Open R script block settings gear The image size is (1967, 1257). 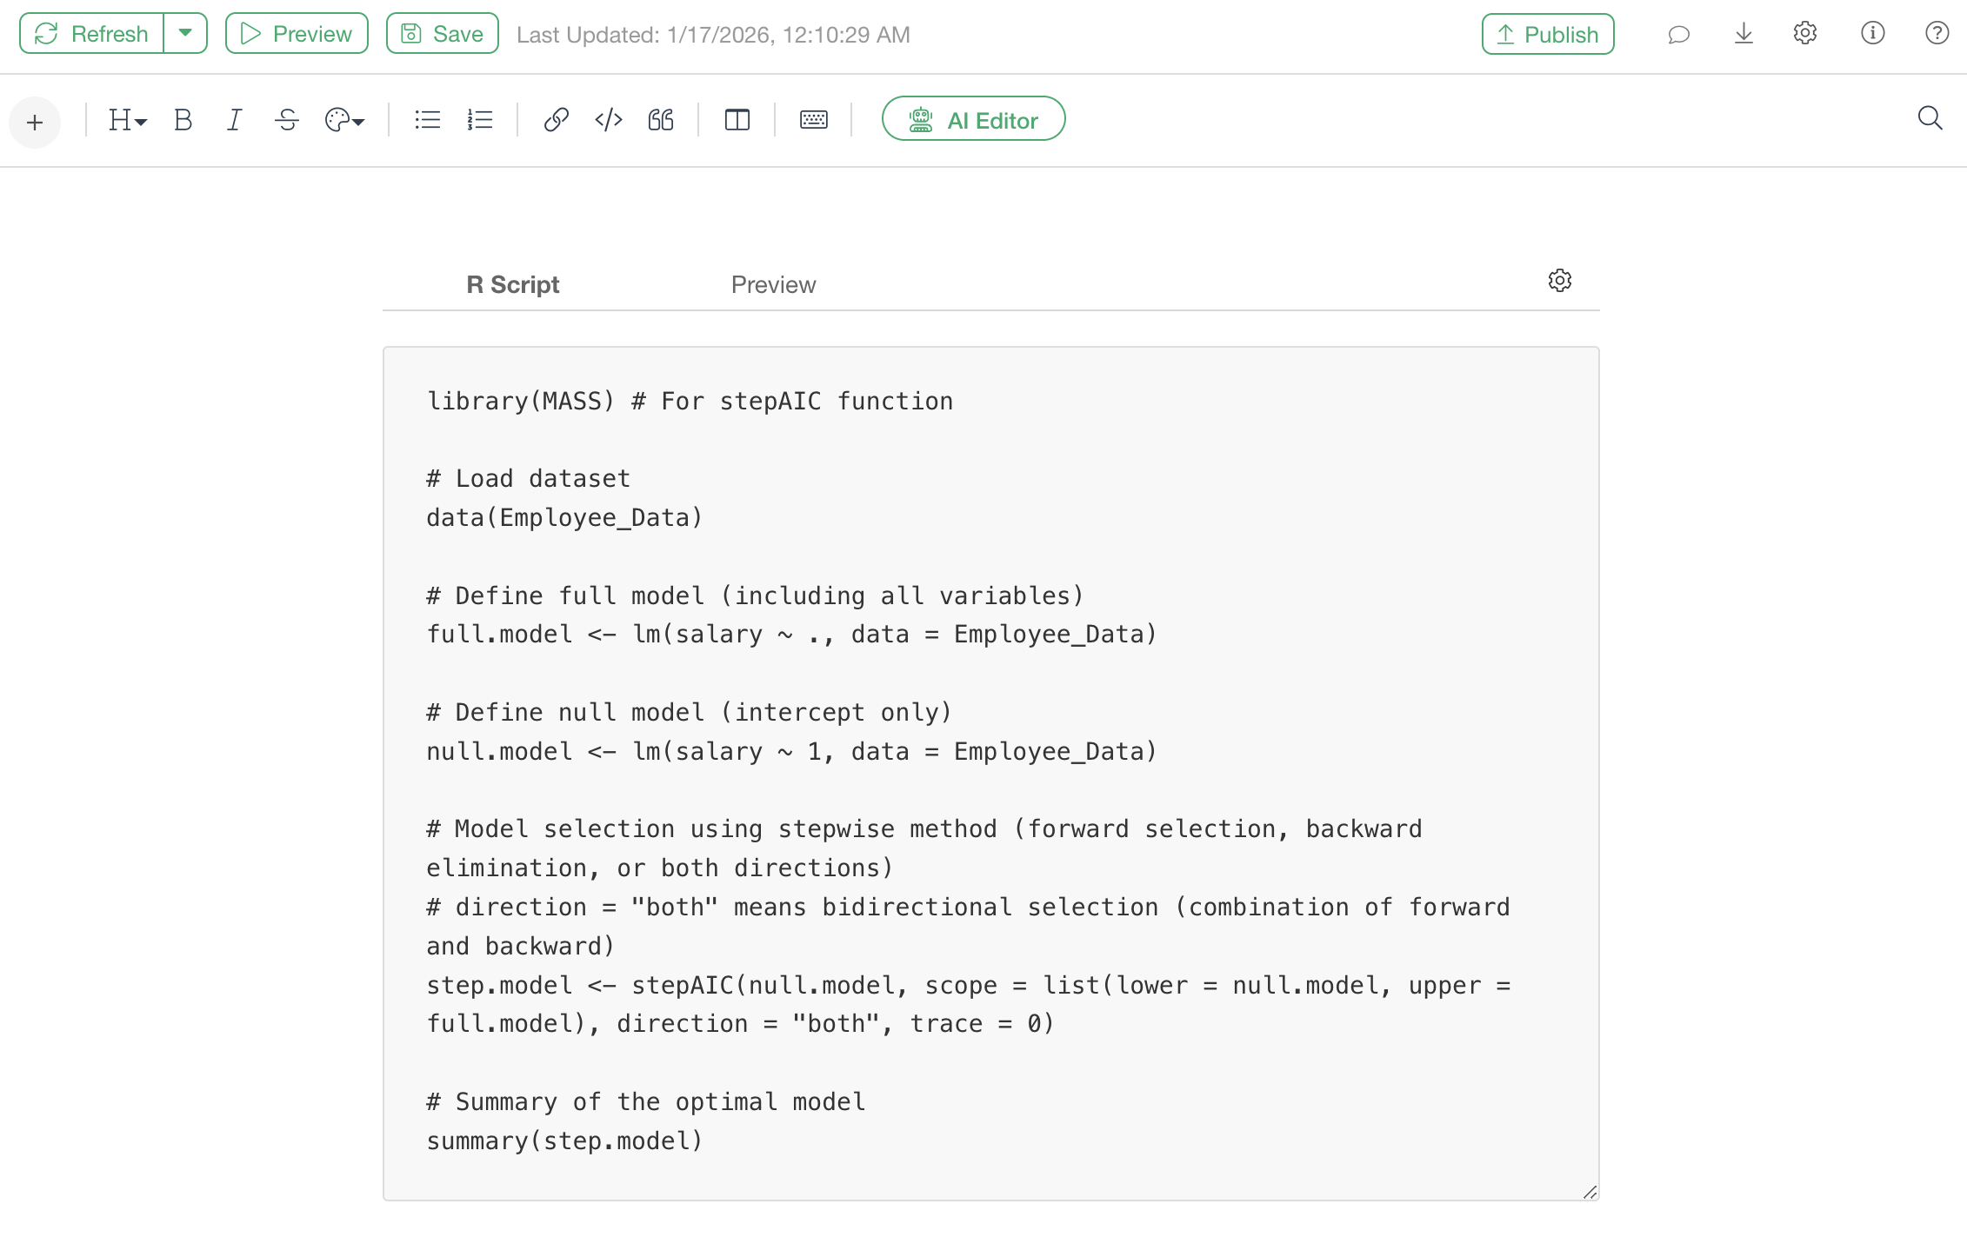[x=1560, y=281]
